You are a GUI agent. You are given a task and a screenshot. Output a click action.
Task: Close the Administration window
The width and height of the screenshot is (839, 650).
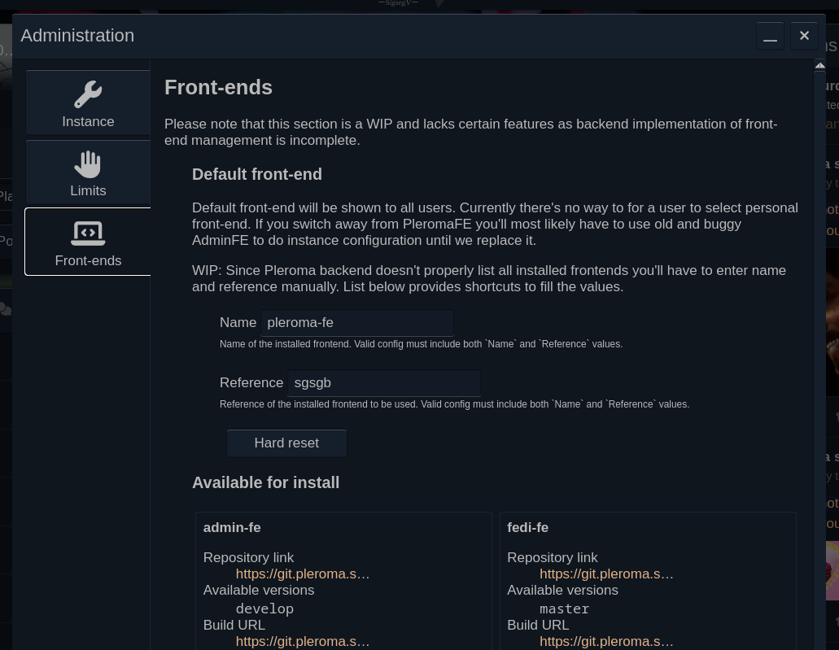[x=804, y=36]
